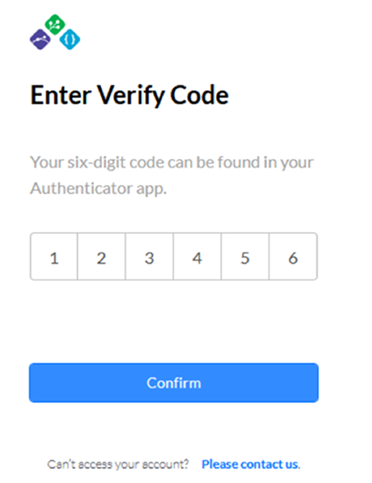
Task: Select the first code box containing digit 1
Action: click(x=53, y=256)
